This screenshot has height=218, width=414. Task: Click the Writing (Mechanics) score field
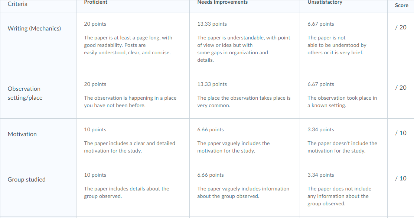click(x=401, y=27)
